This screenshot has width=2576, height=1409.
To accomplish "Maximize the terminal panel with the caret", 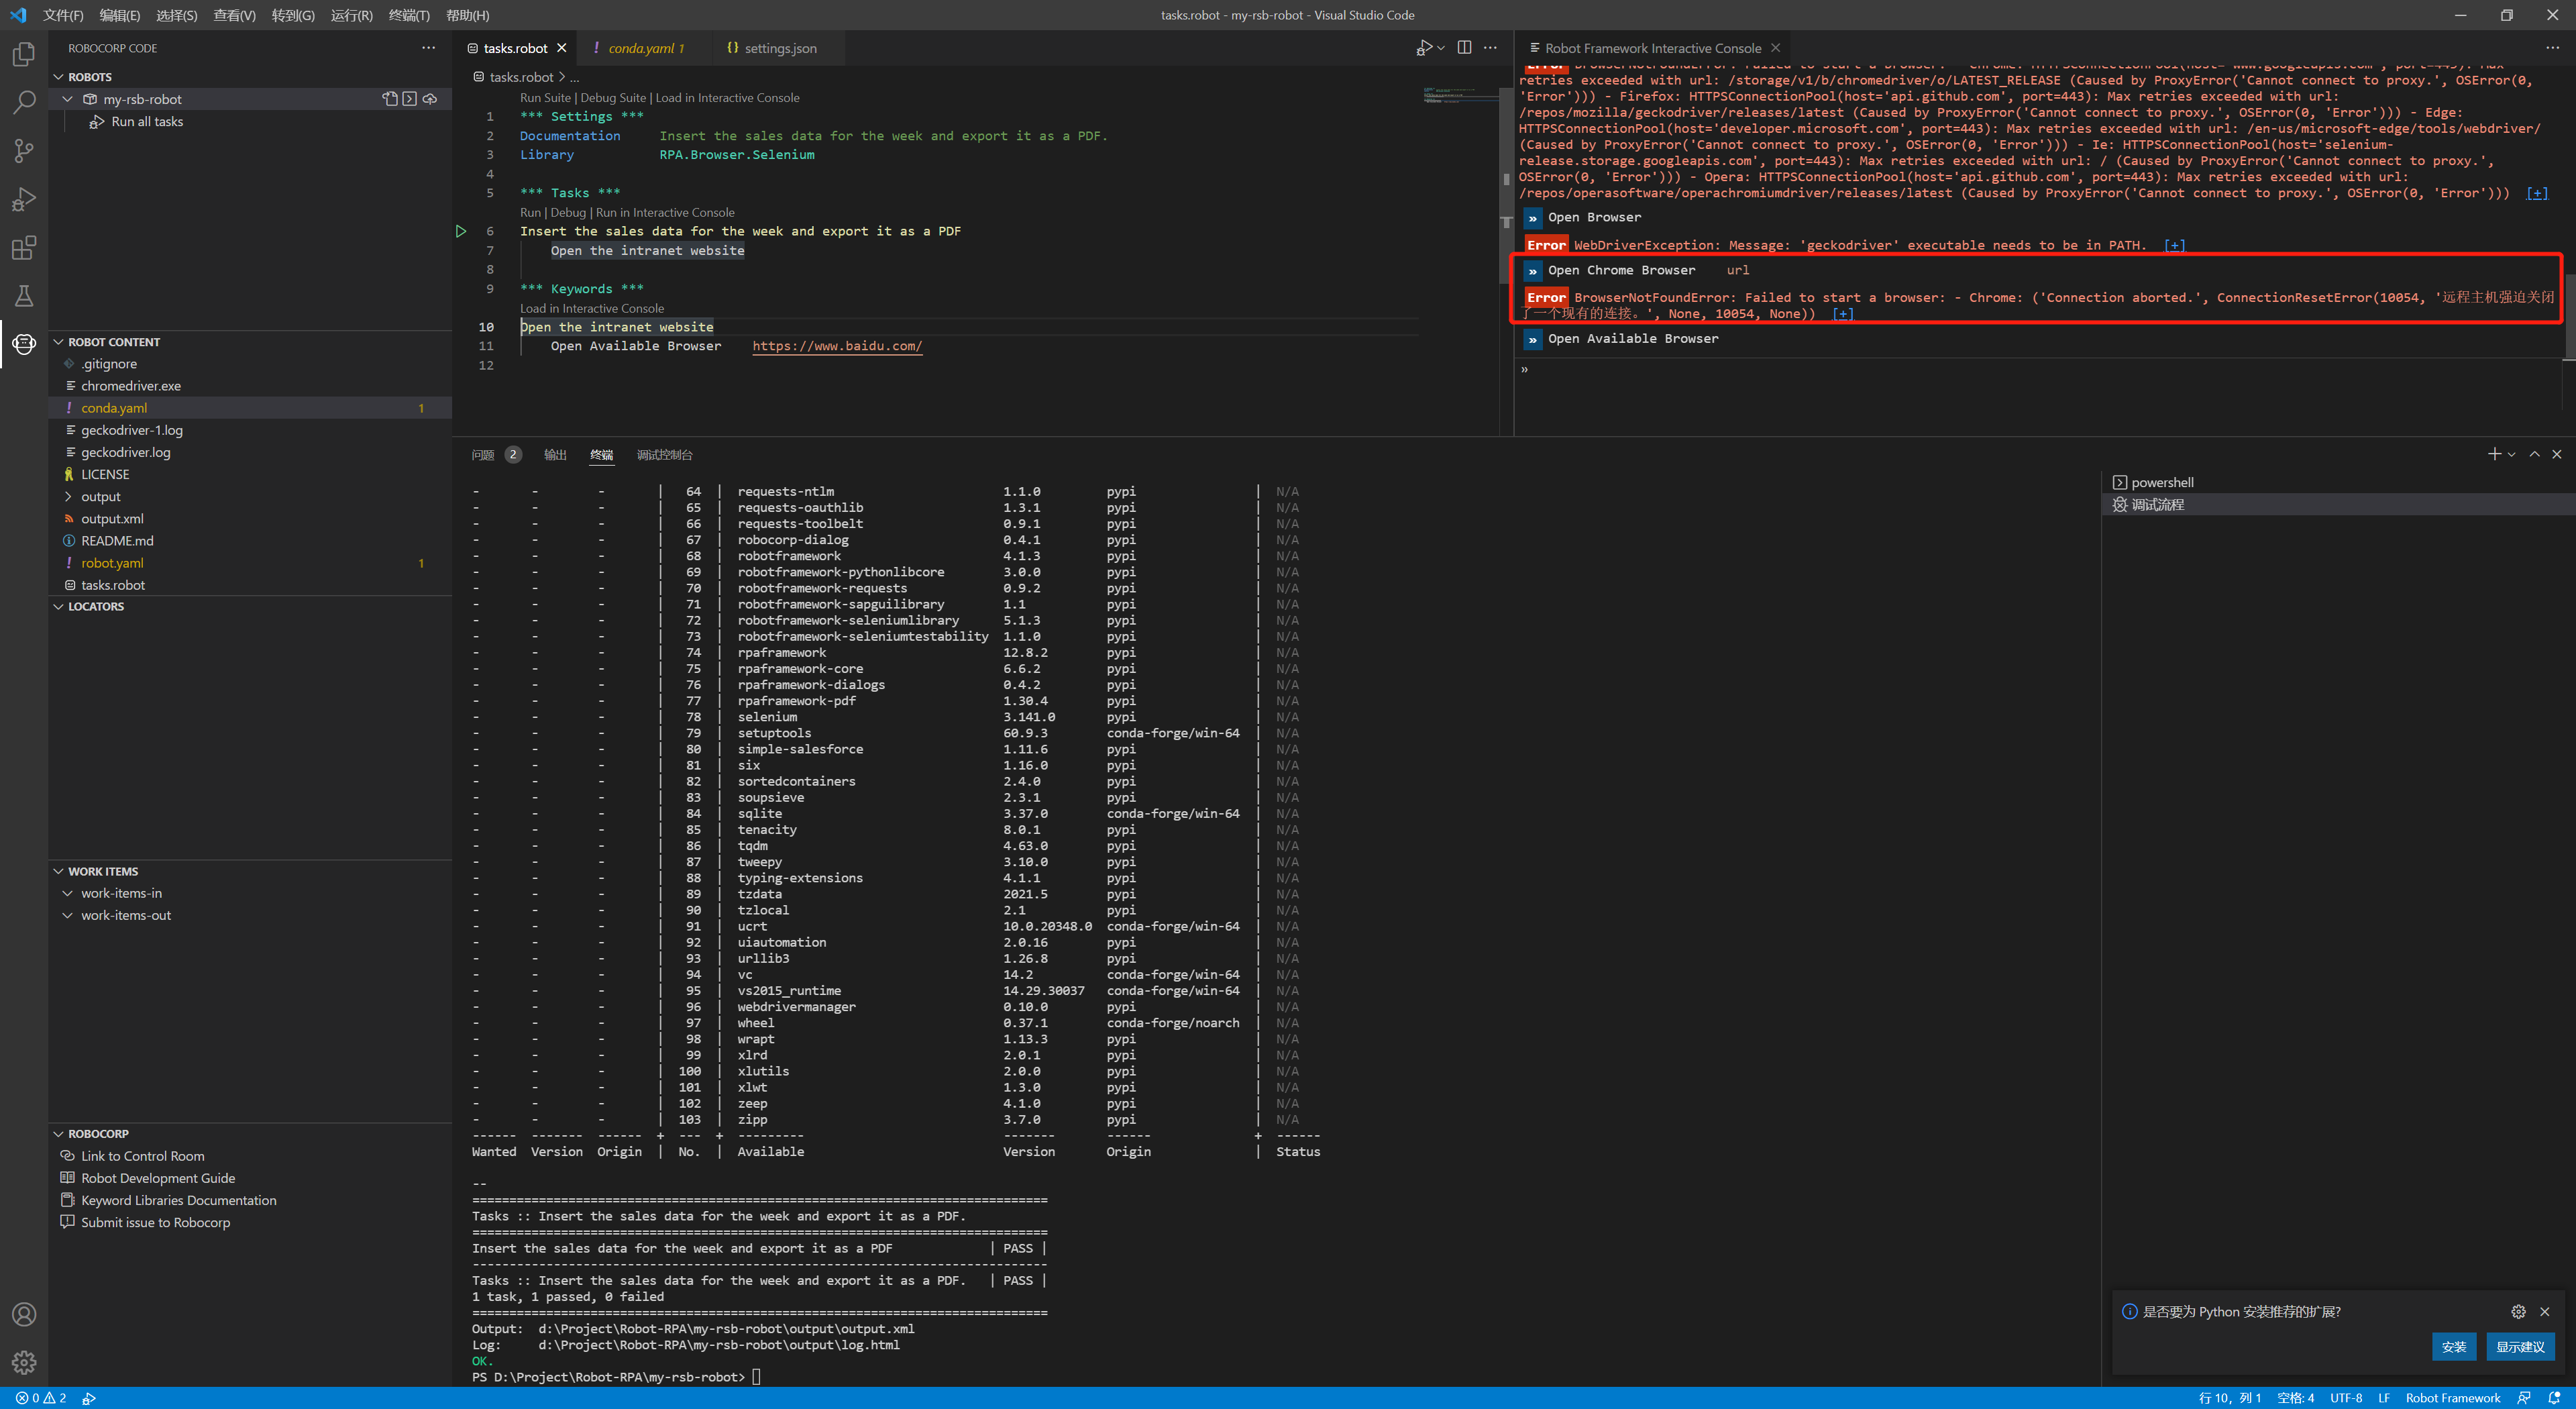I will 2534,454.
